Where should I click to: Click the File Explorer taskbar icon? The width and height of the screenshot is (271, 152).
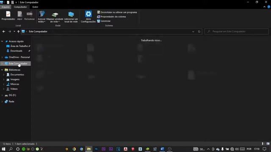89,149
